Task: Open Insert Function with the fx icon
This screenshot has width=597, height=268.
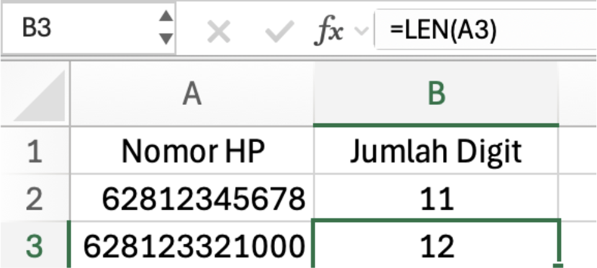Action: (328, 30)
